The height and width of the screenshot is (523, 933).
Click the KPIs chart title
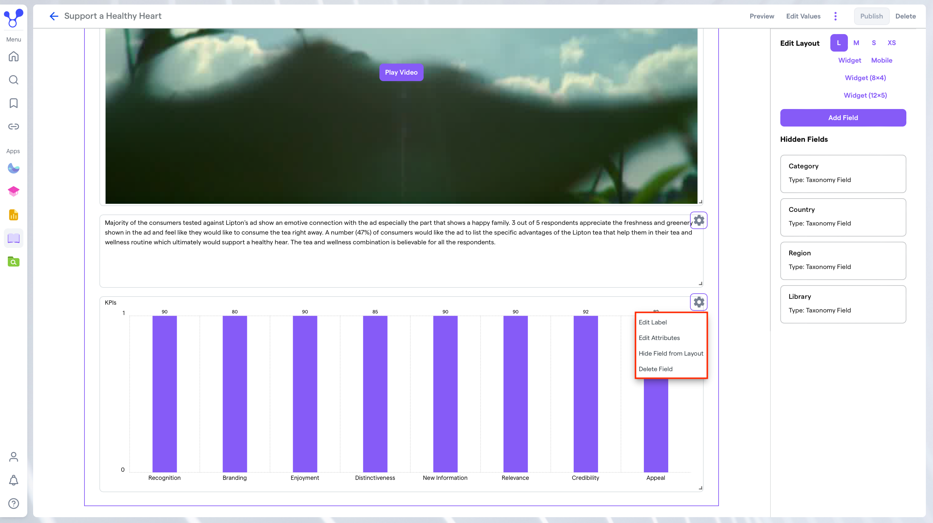110,302
